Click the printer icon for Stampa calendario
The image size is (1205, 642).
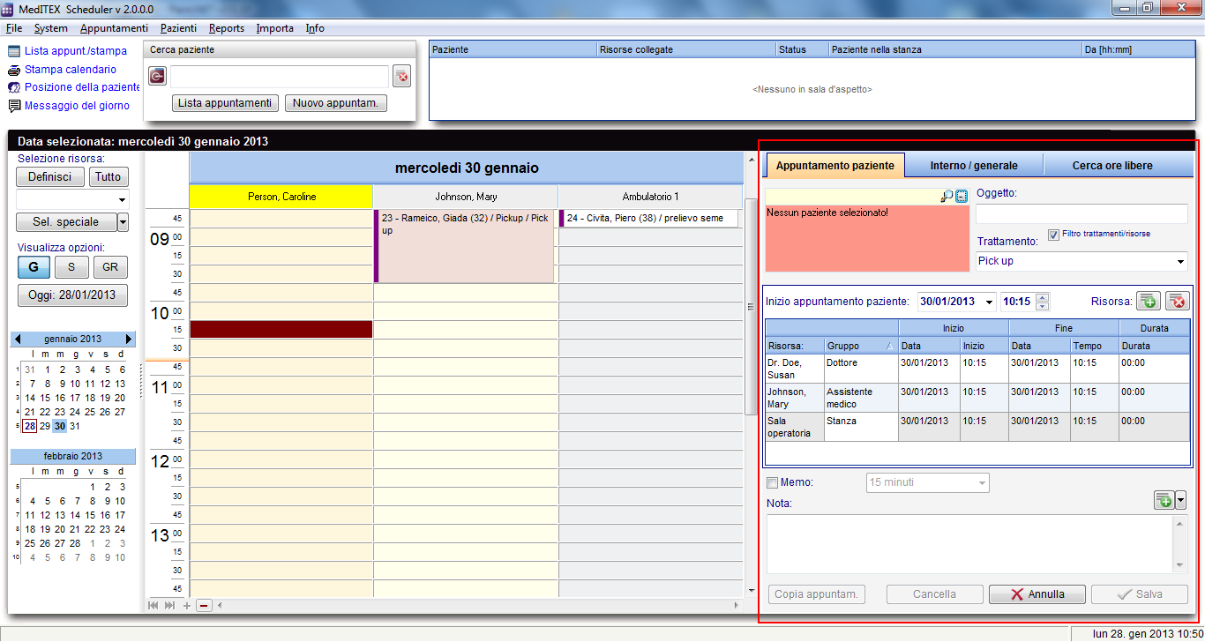(14, 70)
